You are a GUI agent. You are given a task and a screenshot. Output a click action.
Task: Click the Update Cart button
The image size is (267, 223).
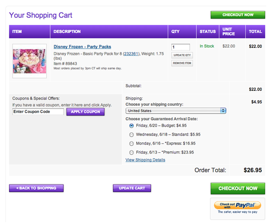tap(132, 188)
